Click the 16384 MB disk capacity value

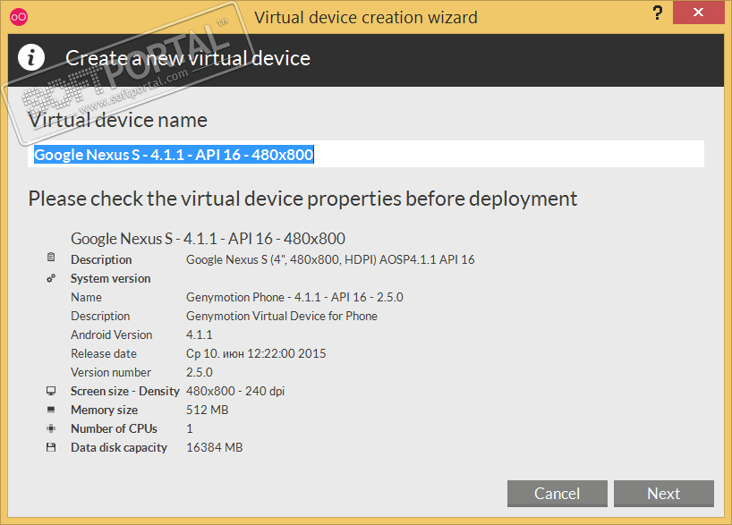214,447
